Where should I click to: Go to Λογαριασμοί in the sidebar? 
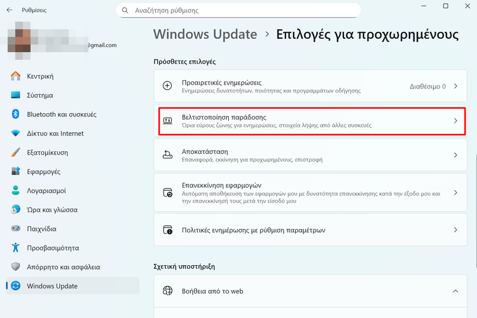coord(46,191)
